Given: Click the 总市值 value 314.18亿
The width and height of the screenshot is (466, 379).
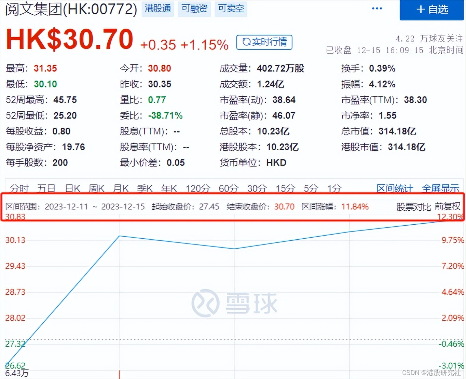Looking at the screenshot, I should [x=397, y=131].
